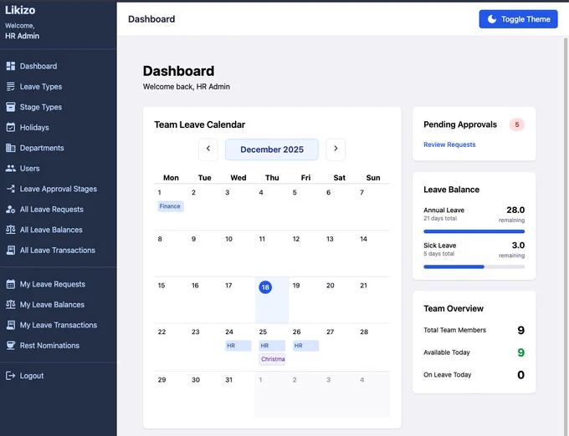Image resolution: width=569 pixels, height=436 pixels.
Task: Click the Holidays calendar-check icon
Action: click(11, 128)
